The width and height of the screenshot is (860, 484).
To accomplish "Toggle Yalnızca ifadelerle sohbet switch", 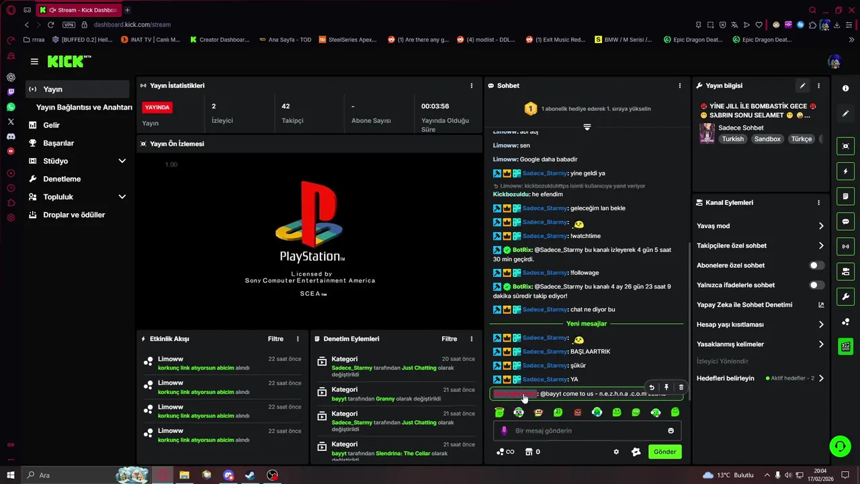I will tap(816, 285).
